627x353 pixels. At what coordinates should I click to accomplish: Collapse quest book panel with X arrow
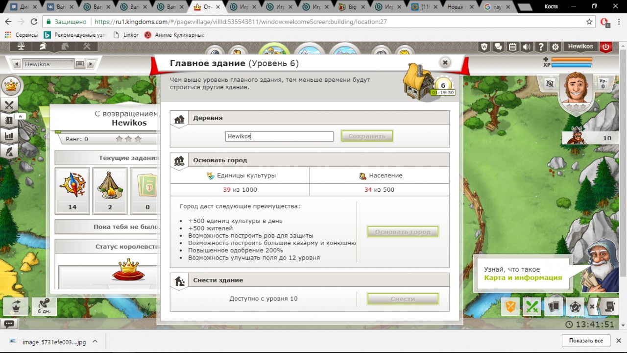click(x=592, y=306)
